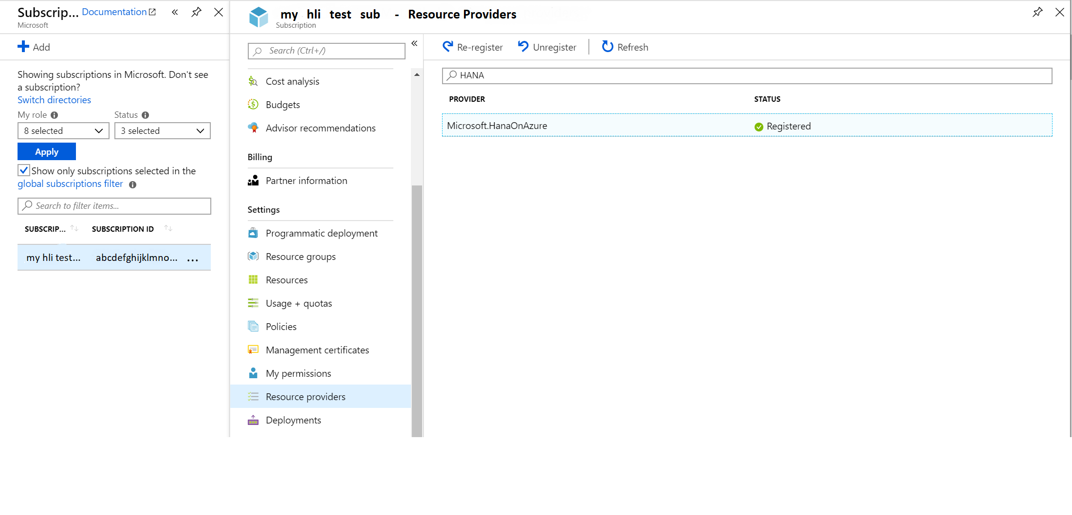Click the Resource providers list icon

253,396
